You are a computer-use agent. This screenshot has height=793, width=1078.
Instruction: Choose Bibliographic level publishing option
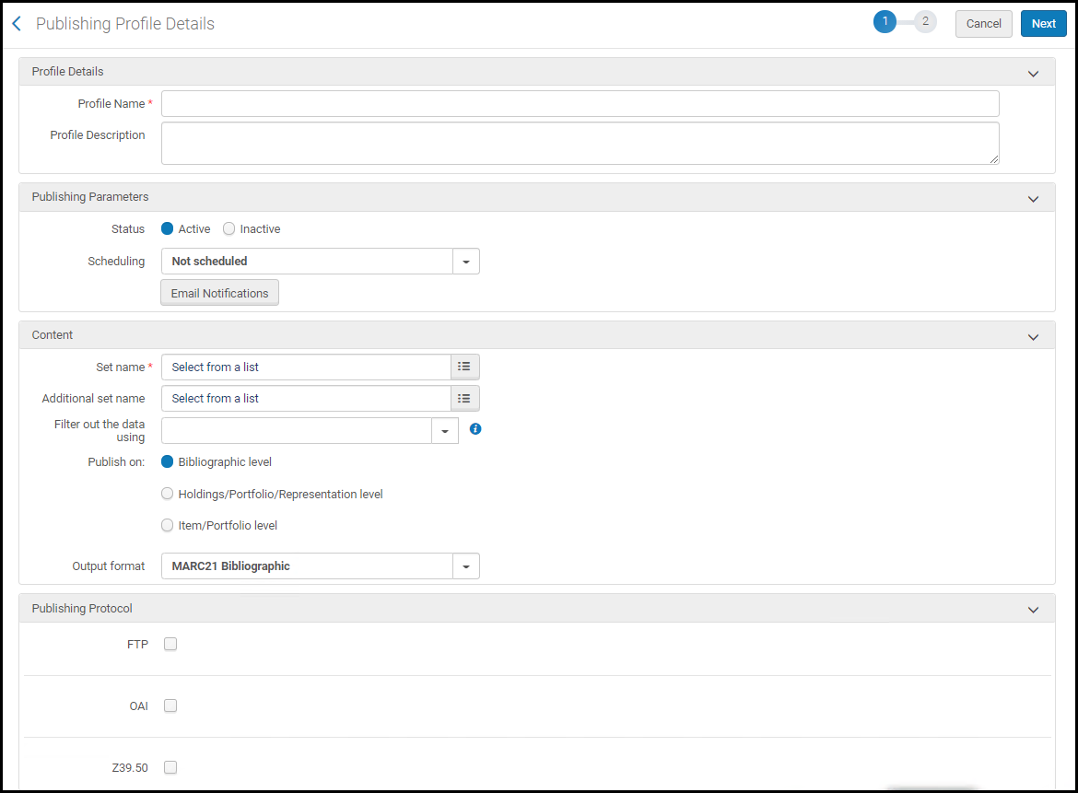[x=167, y=461]
